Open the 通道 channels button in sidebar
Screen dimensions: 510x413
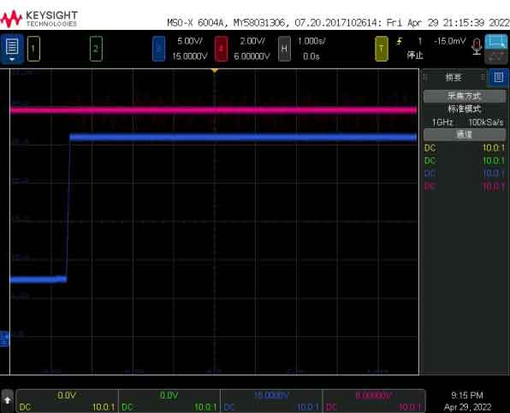pyautogui.click(x=465, y=134)
